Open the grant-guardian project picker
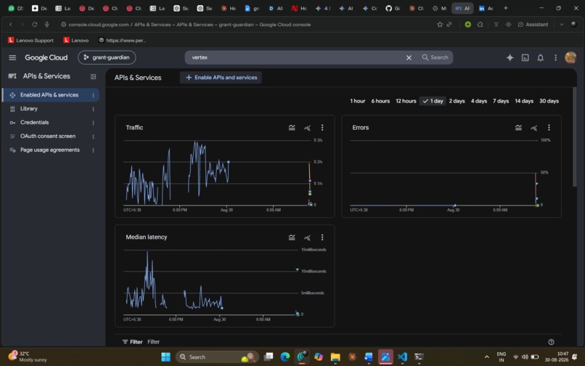The image size is (585, 366). pyautogui.click(x=107, y=57)
